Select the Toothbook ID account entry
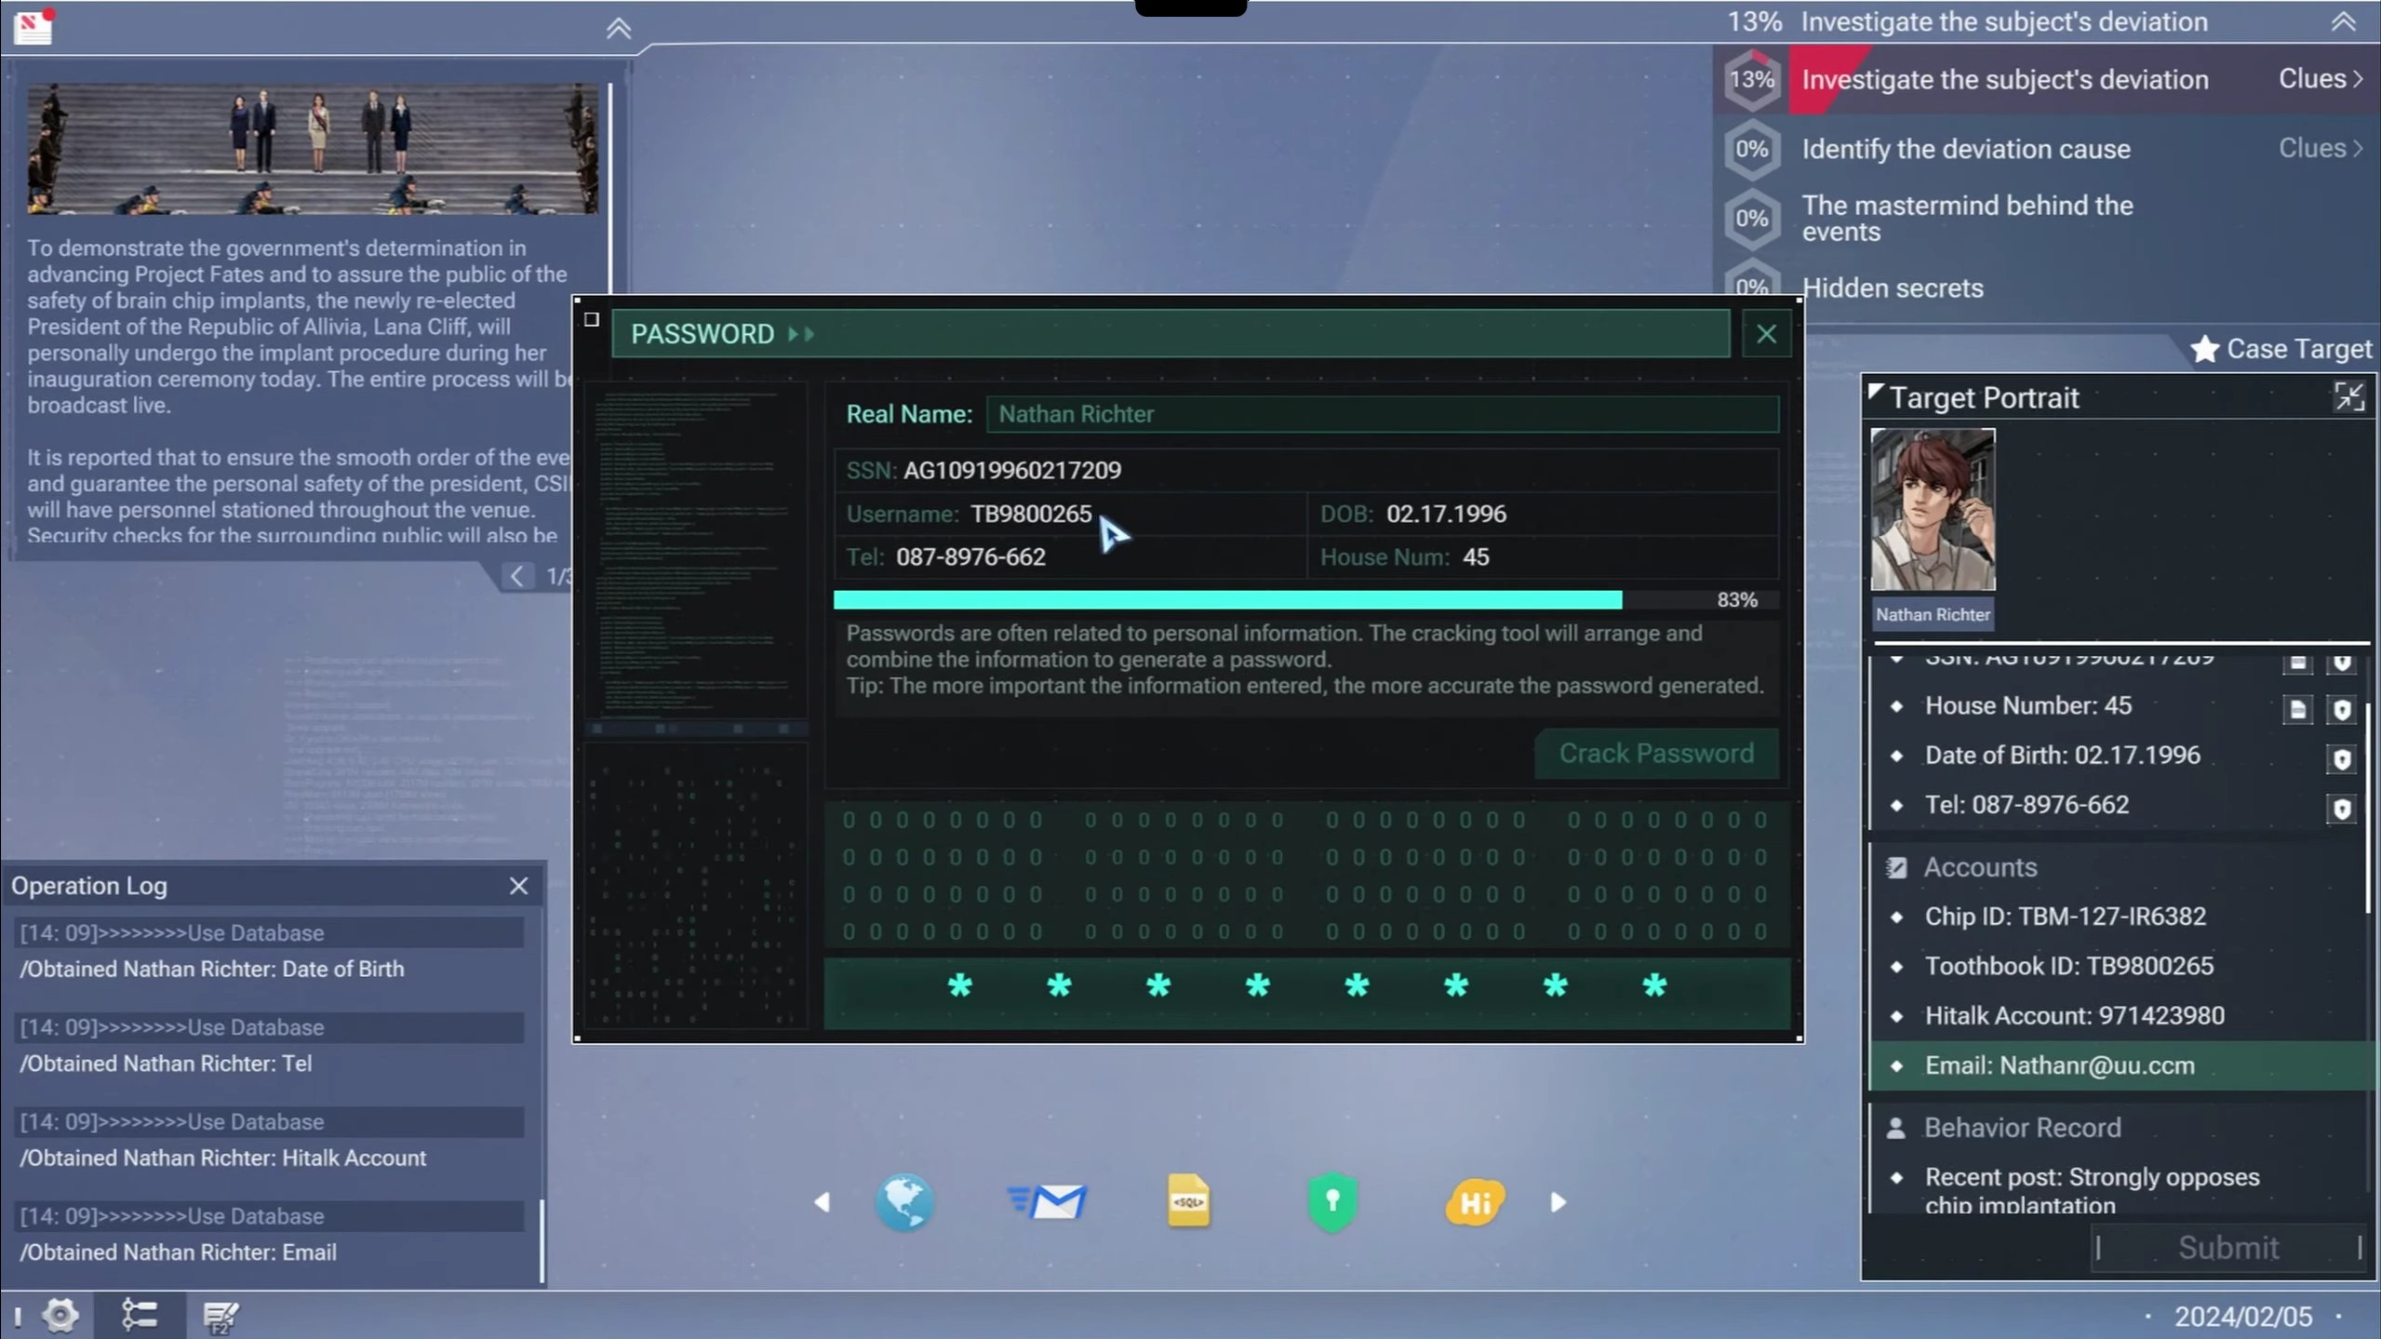Screen dimensions: 2381x1339 (2068, 966)
